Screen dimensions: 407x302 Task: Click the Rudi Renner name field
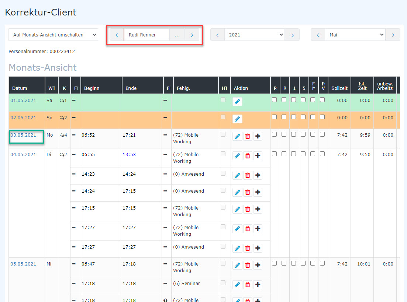[x=146, y=35]
